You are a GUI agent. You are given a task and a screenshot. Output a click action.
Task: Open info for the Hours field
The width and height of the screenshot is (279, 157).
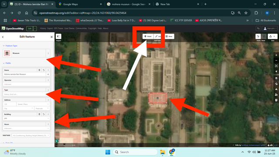[48, 124]
